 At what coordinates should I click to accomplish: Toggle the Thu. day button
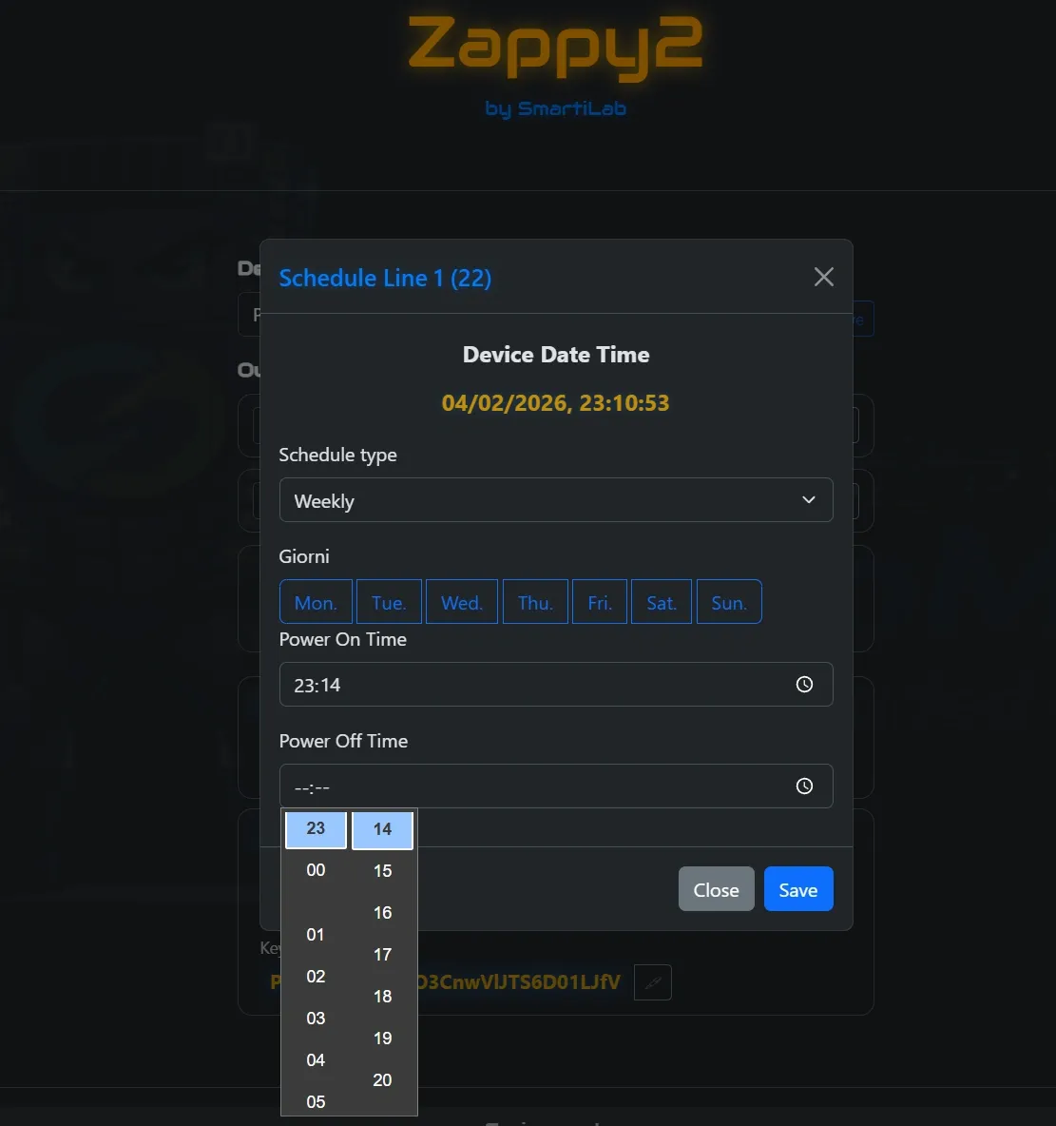coord(535,602)
